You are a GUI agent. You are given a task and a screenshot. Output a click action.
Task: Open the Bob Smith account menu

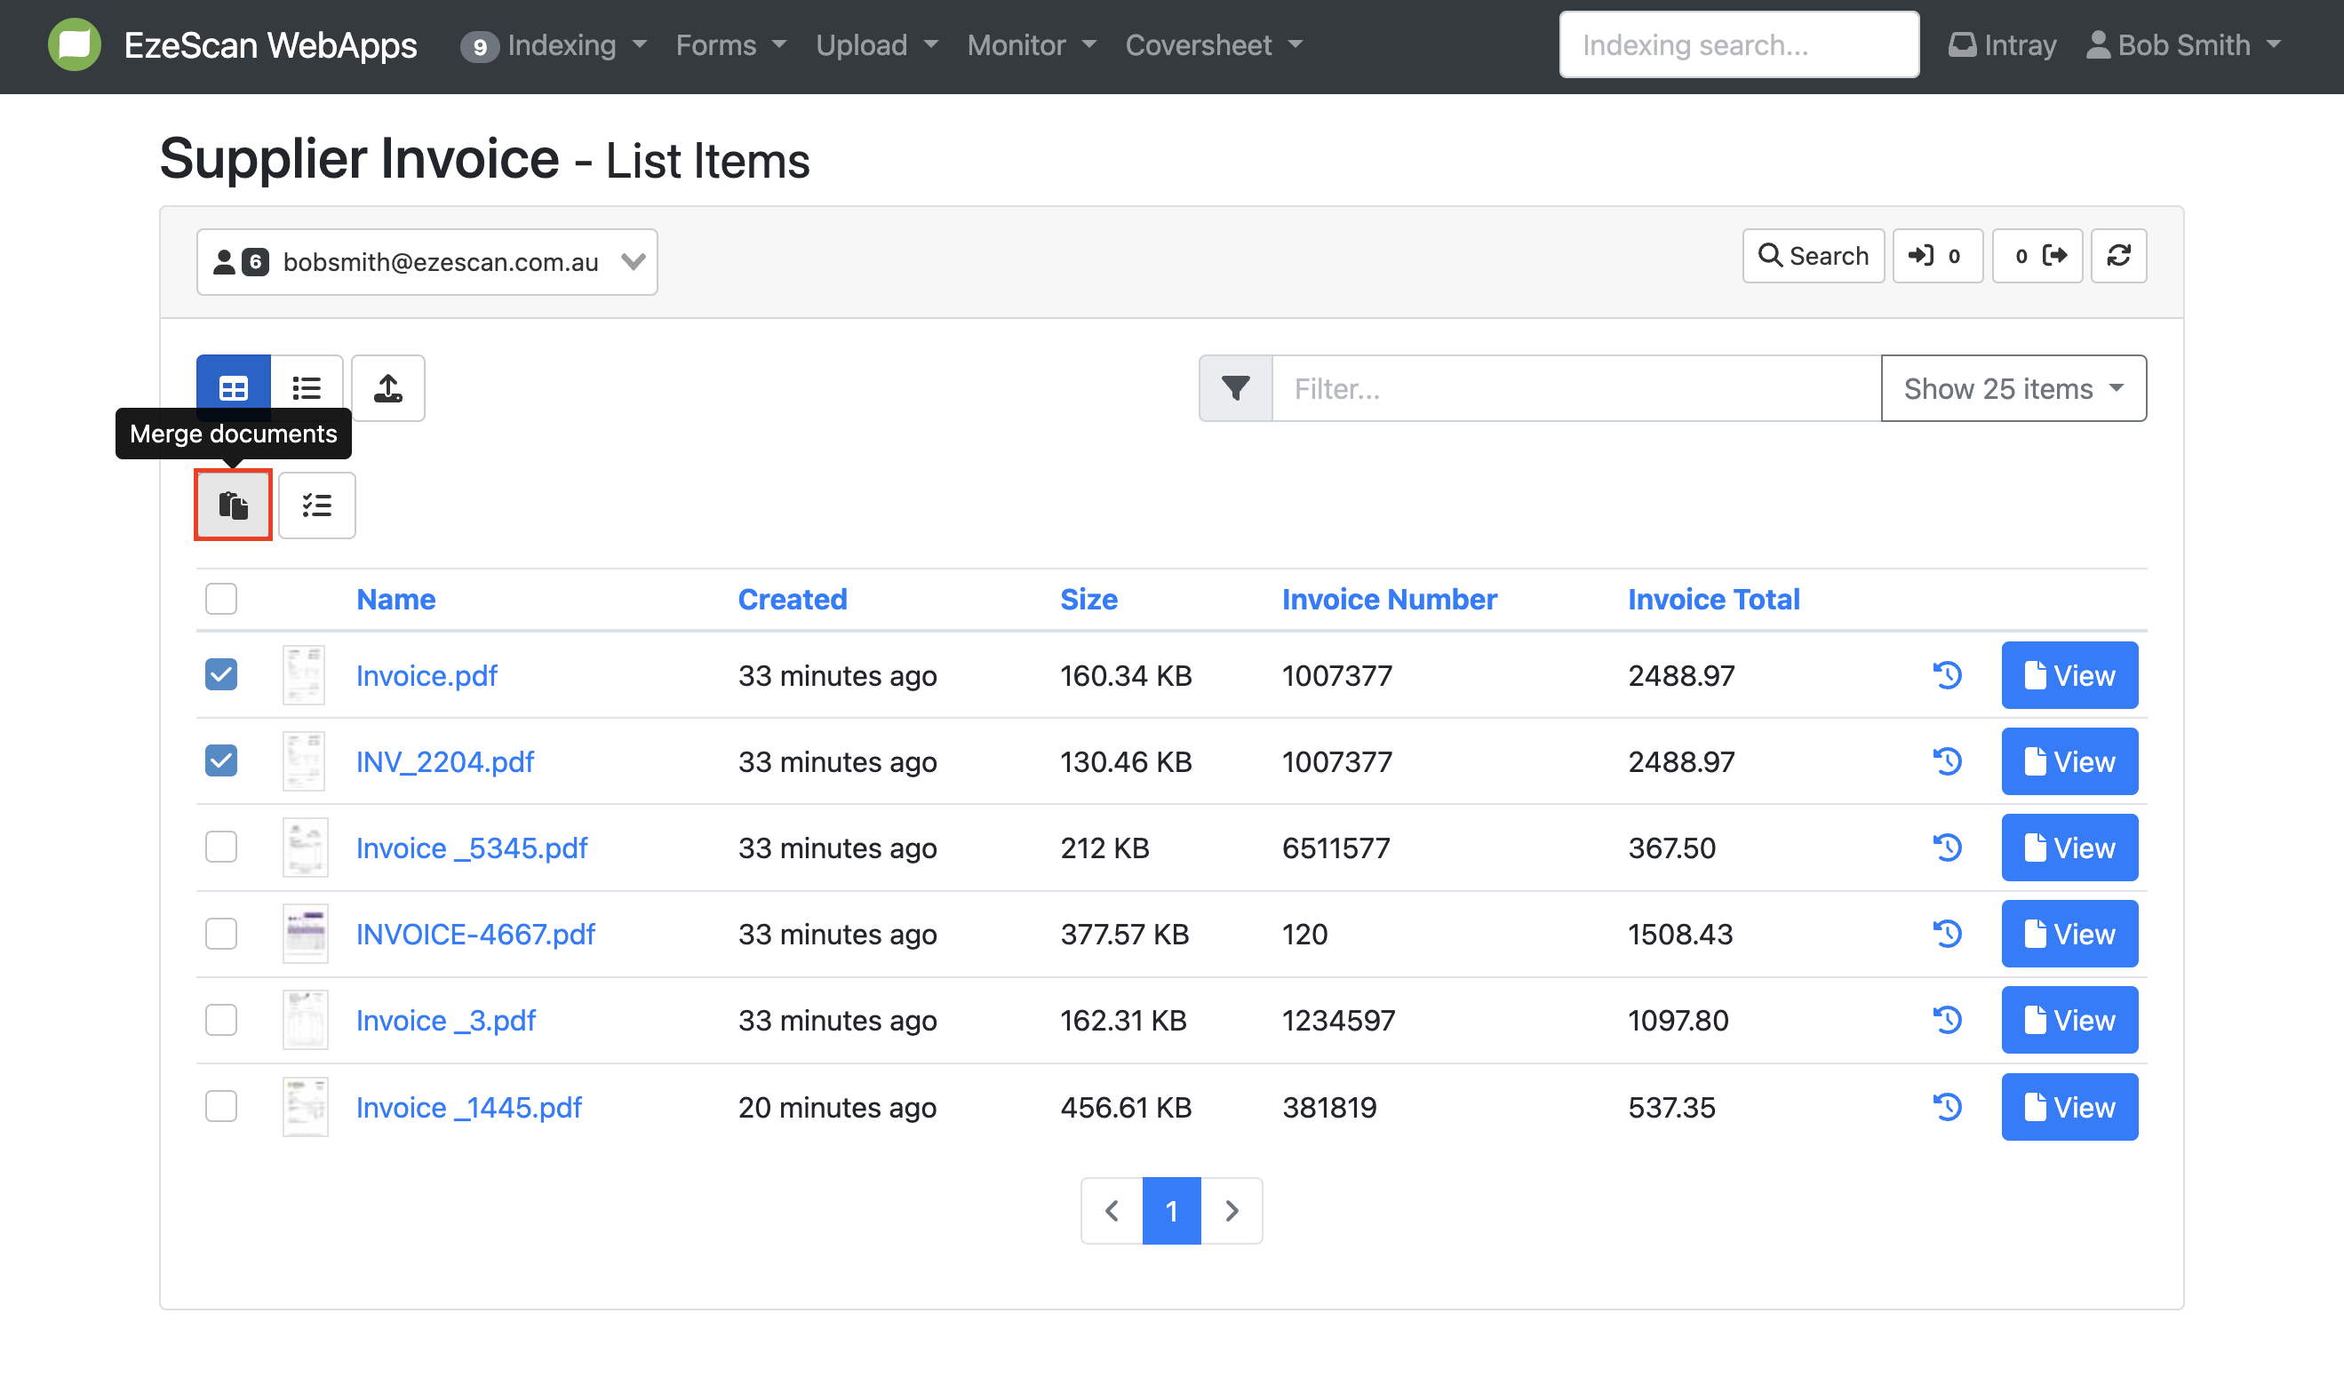pos(2183,44)
